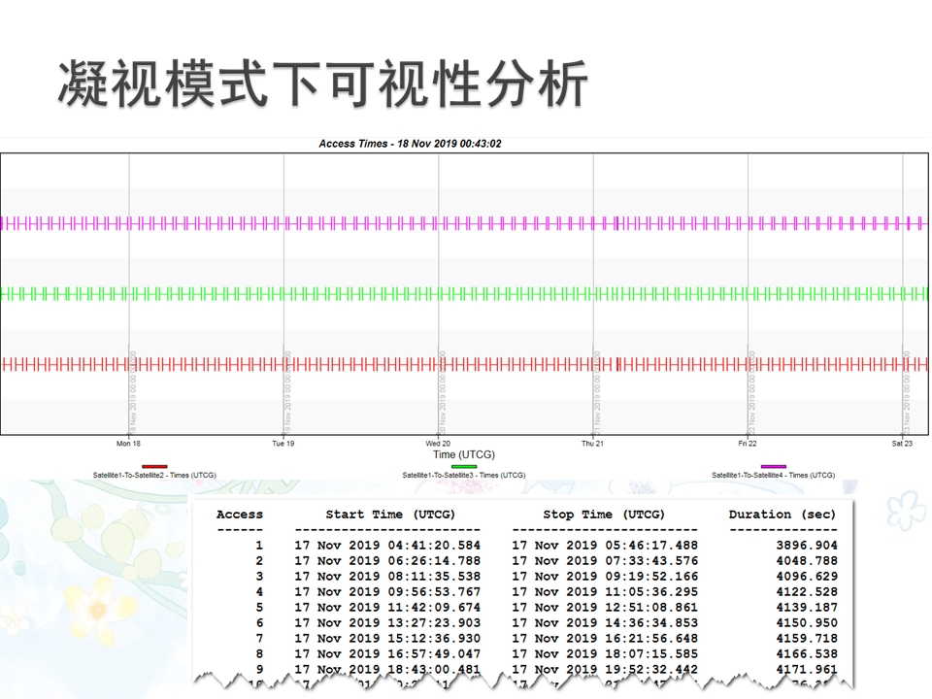Click the 'Fri 22' time axis tick
Viewport: 932px width, 699px height.
(748, 444)
